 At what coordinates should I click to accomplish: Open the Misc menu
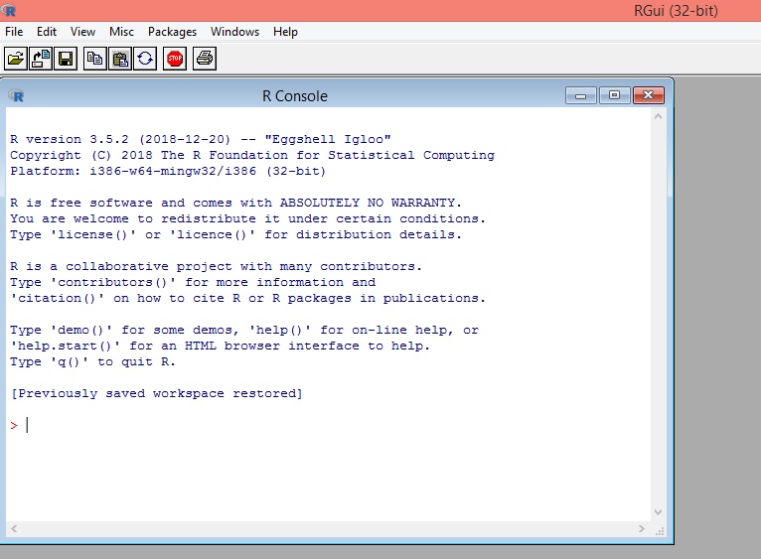[121, 32]
